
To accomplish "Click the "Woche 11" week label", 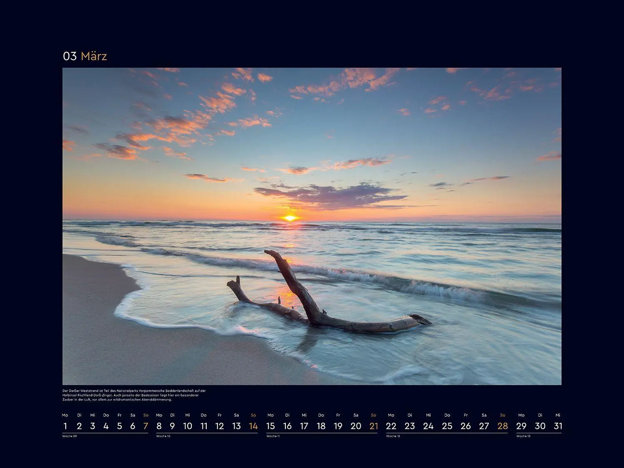I will (273, 436).
